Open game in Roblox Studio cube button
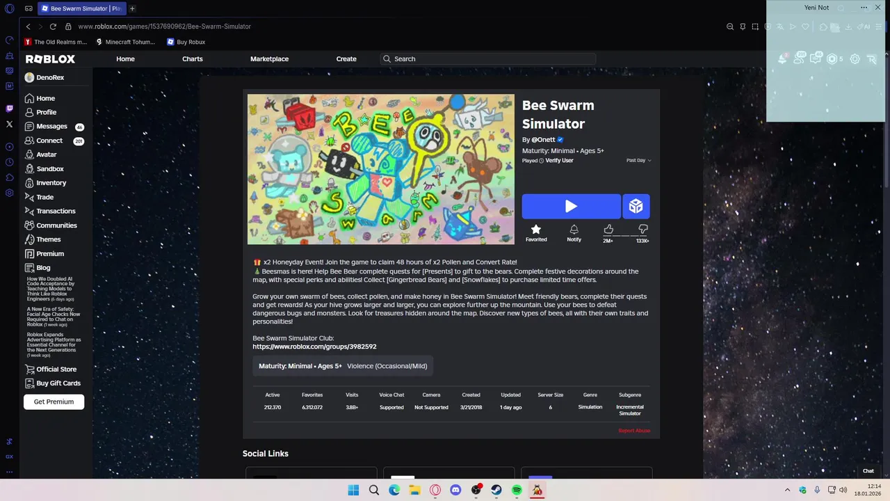This screenshot has width=890, height=501. (x=636, y=206)
